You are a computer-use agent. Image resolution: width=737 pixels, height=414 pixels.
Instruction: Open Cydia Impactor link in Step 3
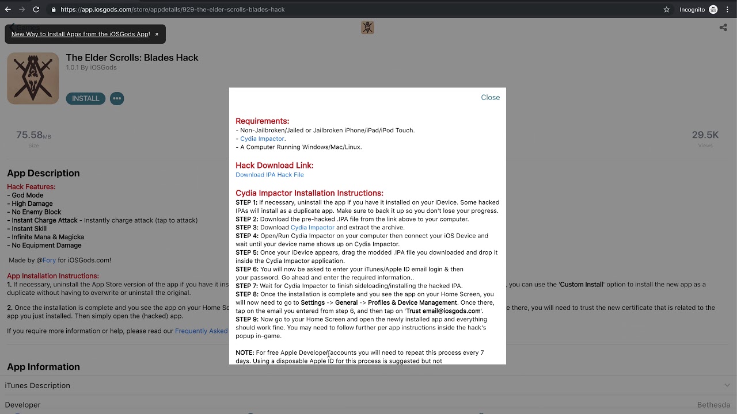(x=313, y=227)
